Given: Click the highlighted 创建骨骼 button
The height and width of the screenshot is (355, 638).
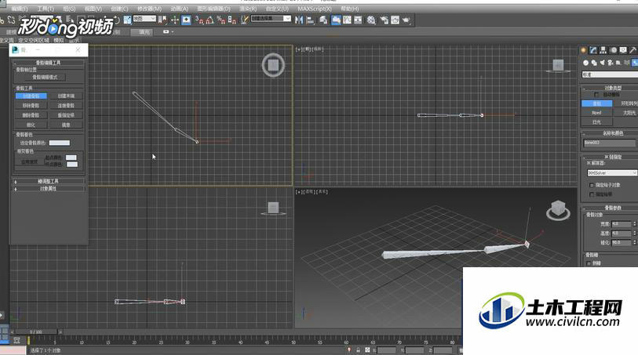Looking at the screenshot, I should pos(31,96).
